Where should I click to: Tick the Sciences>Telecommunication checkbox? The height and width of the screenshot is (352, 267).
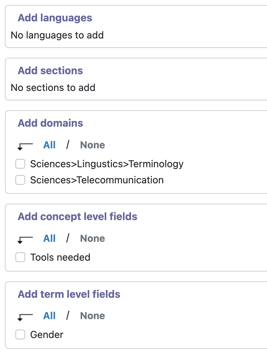tap(20, 180)
